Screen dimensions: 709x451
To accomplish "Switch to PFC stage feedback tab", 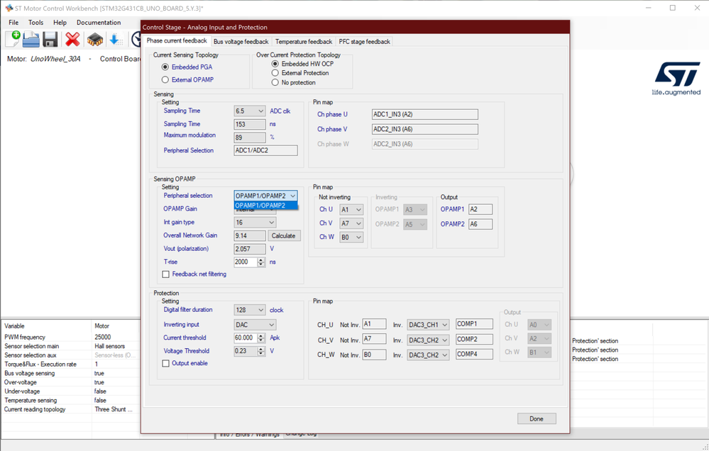I will pyautogui.click(x=365, y=42).
